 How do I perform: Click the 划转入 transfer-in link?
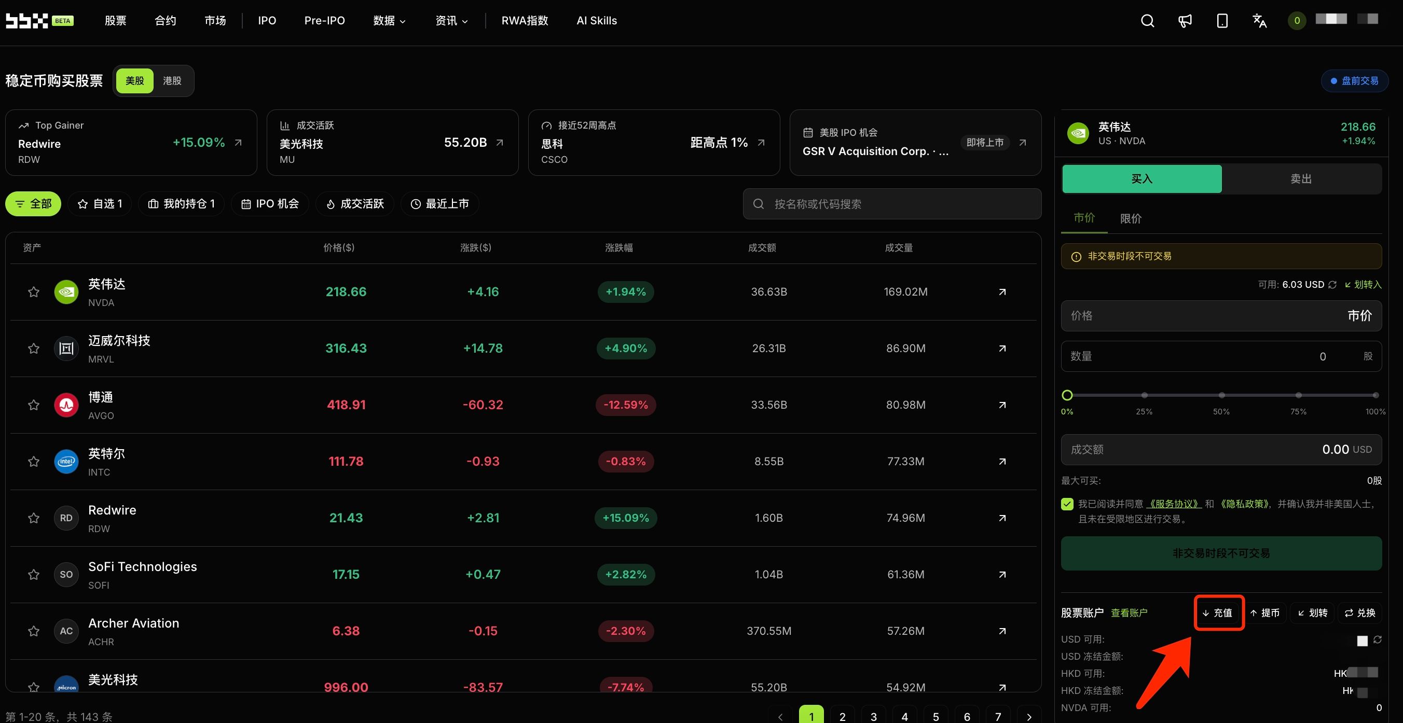1363,285
